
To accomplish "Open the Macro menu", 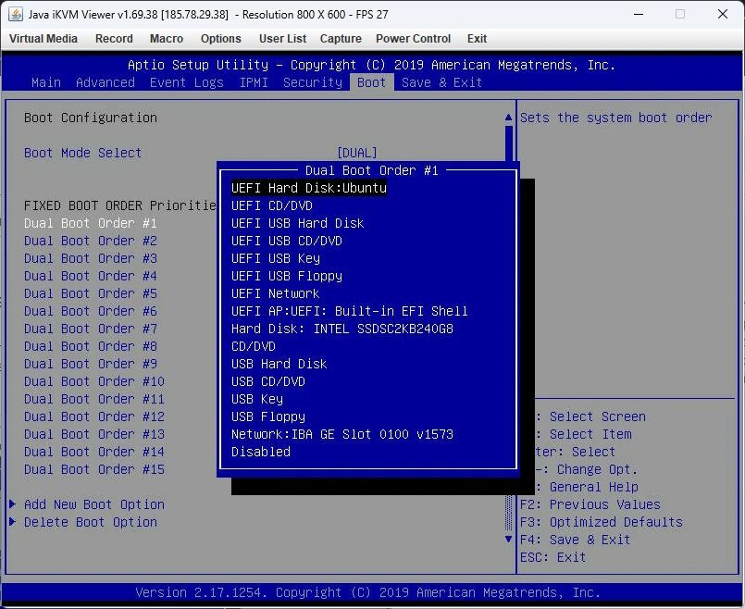I will (167, 39).
